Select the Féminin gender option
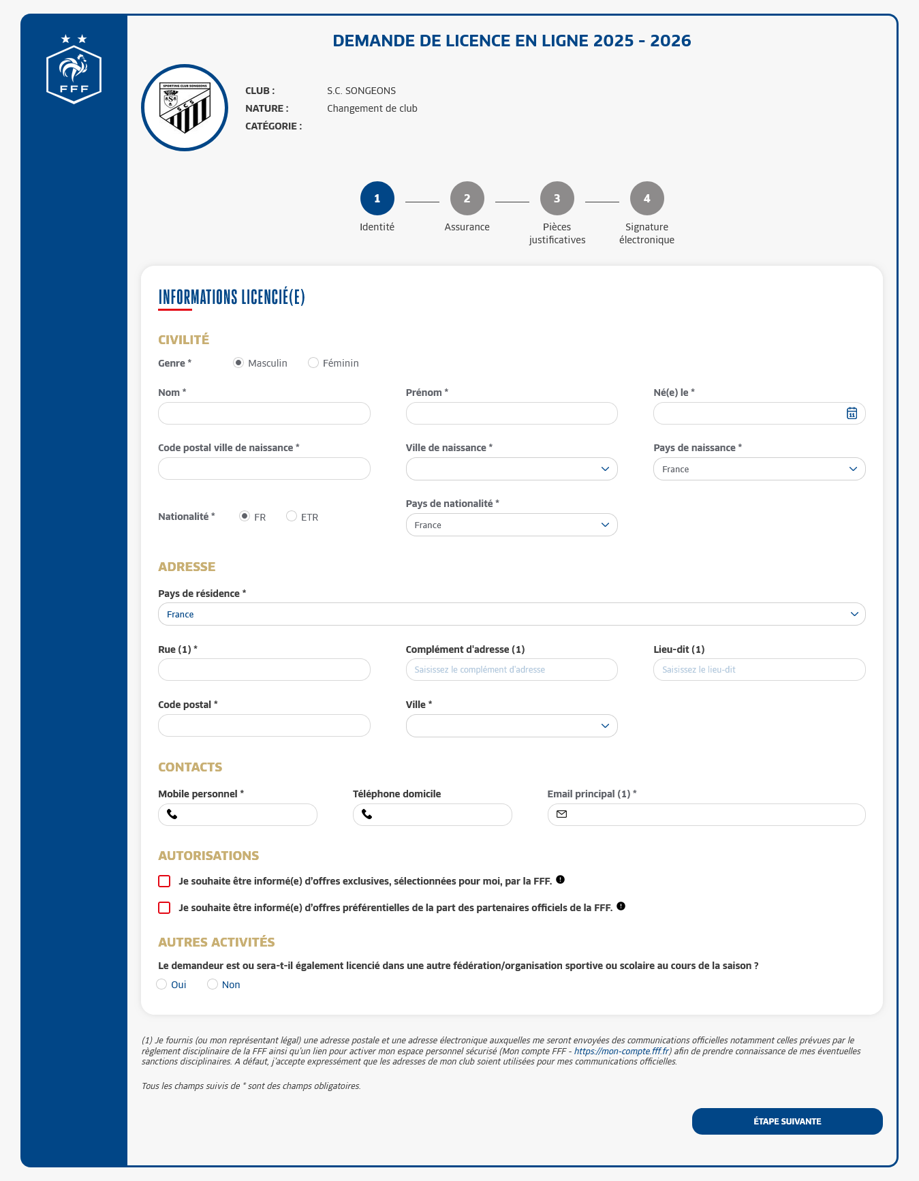 click(x=313, y=363)
